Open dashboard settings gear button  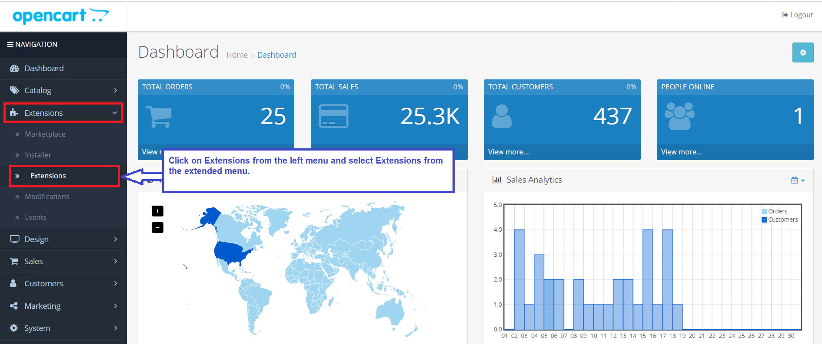pos(803,52)
